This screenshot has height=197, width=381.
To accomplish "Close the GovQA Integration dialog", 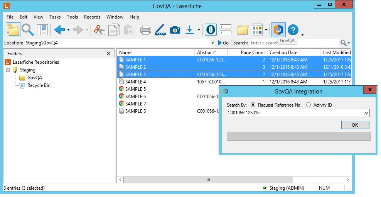I will click(370, 90).
